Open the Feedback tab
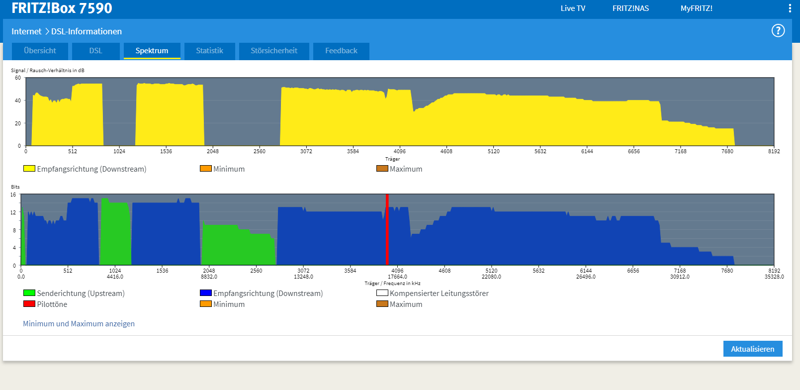This screenshot has height=390, width=800. coord(341,51)
